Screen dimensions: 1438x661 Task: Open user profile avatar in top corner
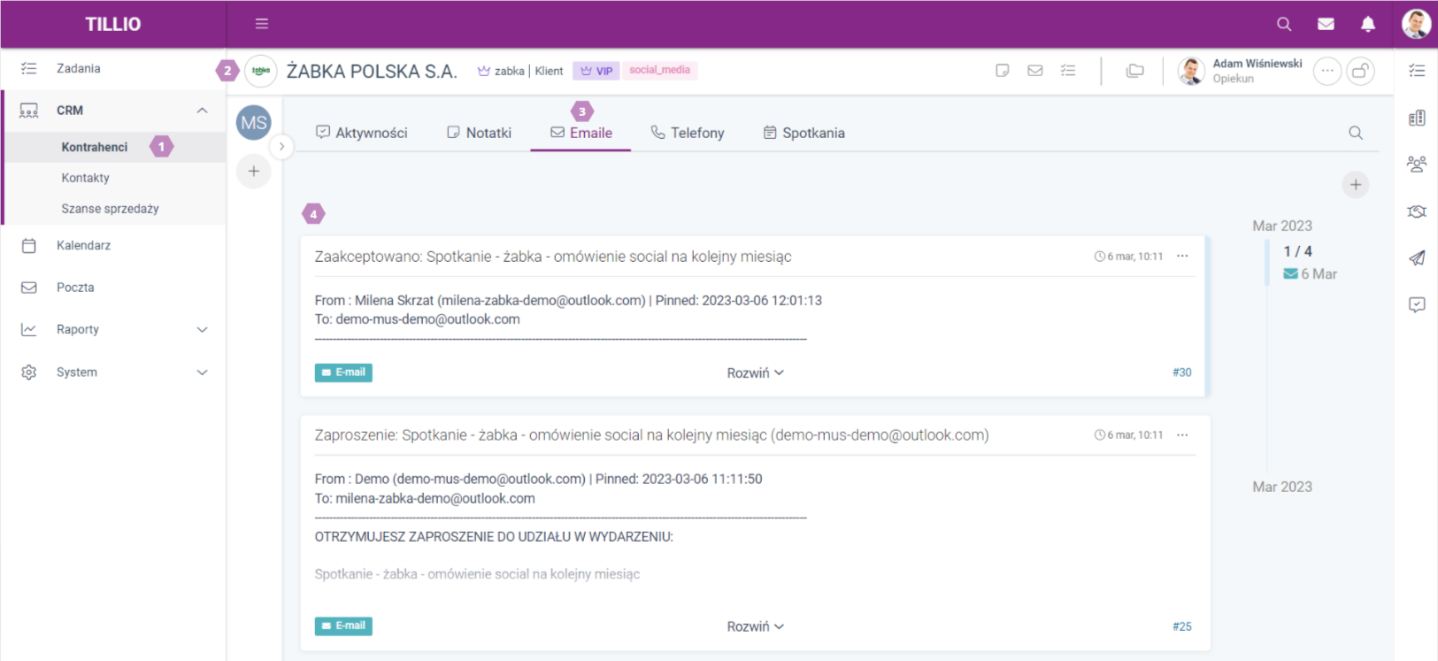(1416, 24)
